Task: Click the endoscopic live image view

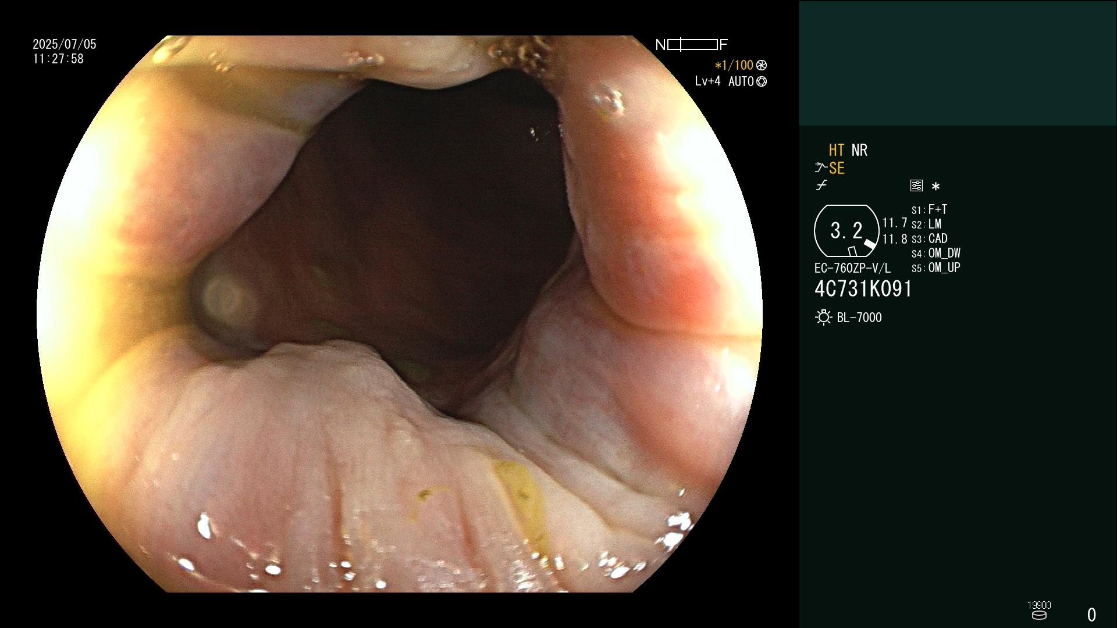Action: pyautogui.click(x=399, y=314)
